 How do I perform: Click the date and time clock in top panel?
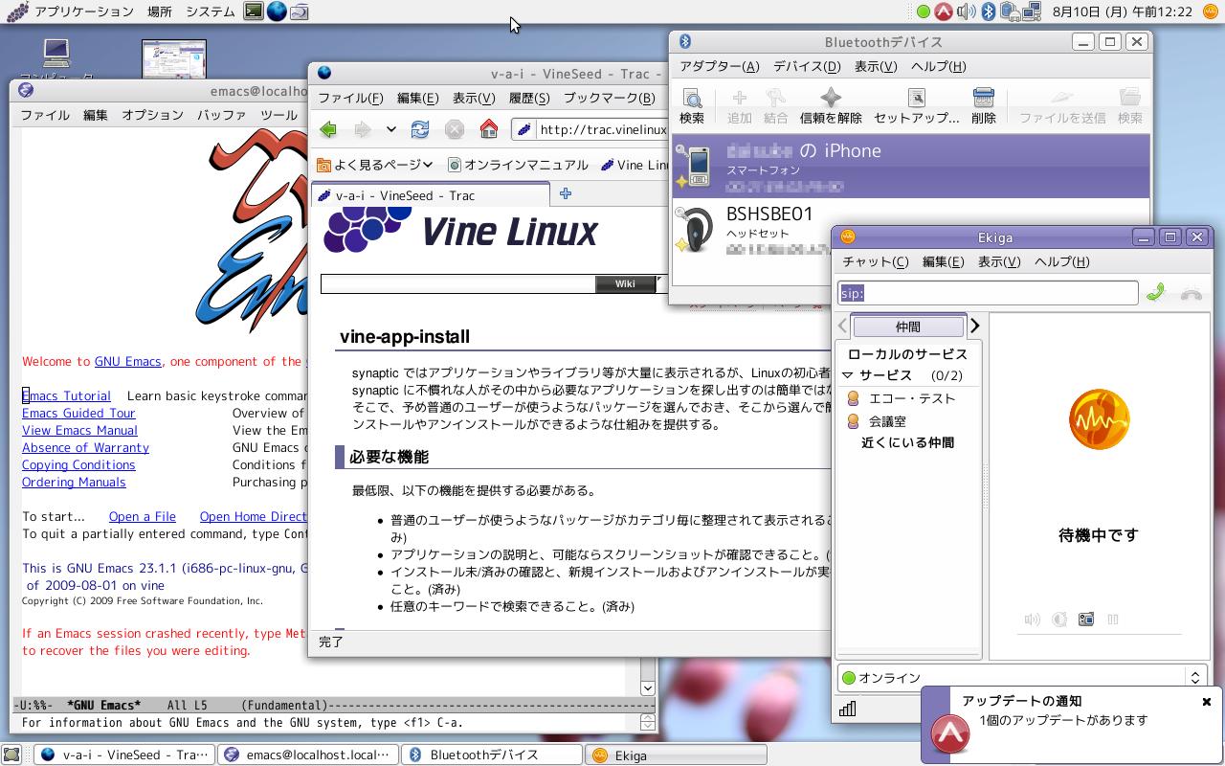coord(1122,11)
